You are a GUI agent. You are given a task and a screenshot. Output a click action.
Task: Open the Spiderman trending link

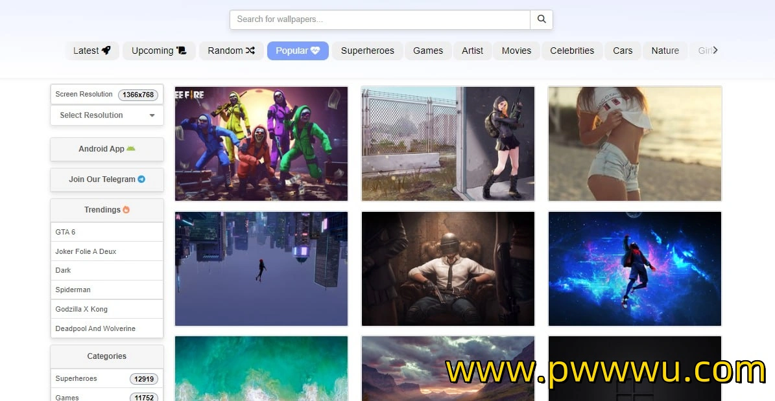coord(107,290)
